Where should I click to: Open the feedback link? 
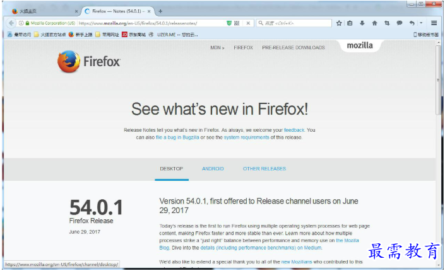pos(294,130)
